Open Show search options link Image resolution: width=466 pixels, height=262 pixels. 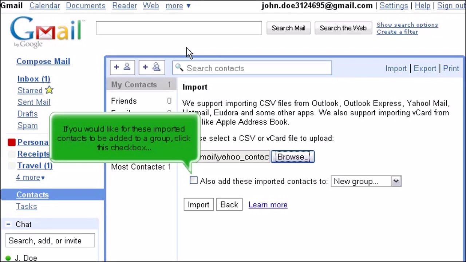(x=407, y=25)
